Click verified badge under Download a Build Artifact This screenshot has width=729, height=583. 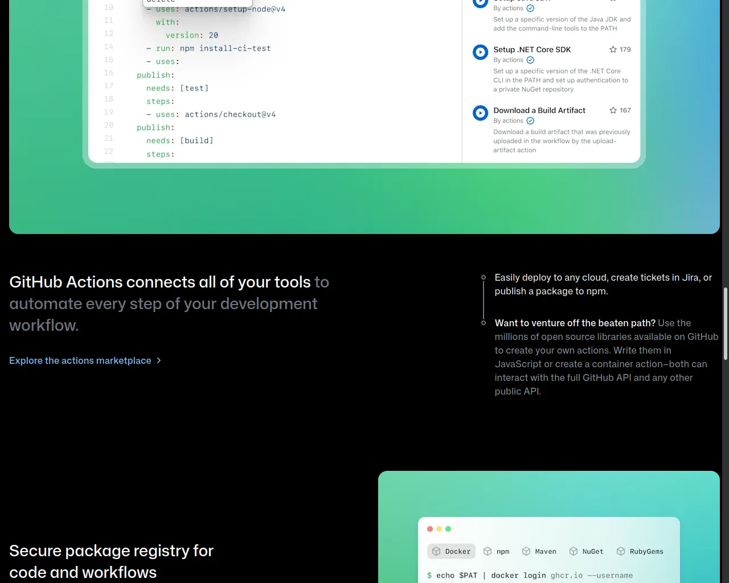point(530,121)
